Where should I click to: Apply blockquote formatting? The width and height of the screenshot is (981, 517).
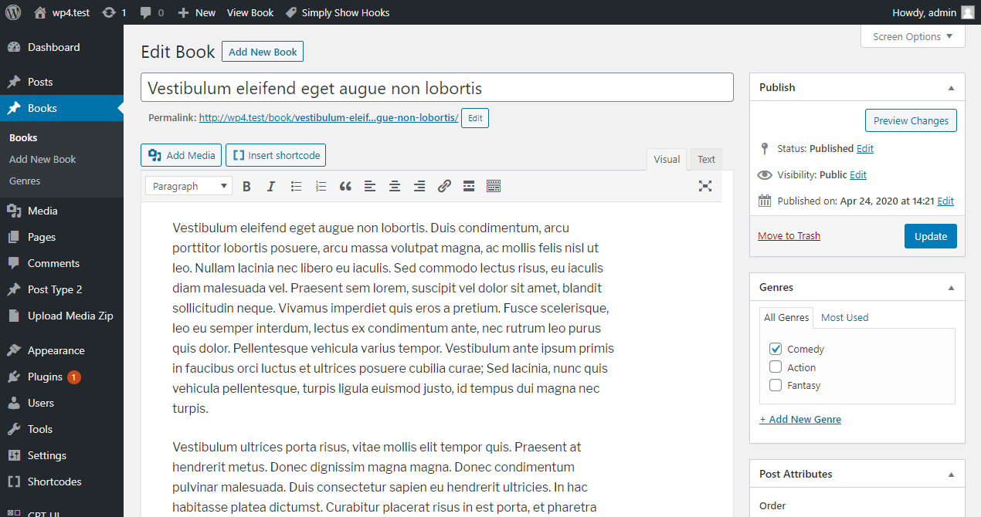tap(345, 186)
